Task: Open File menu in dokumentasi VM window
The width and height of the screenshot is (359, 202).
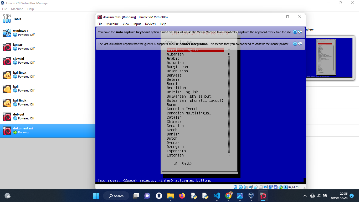Action: 100,24
